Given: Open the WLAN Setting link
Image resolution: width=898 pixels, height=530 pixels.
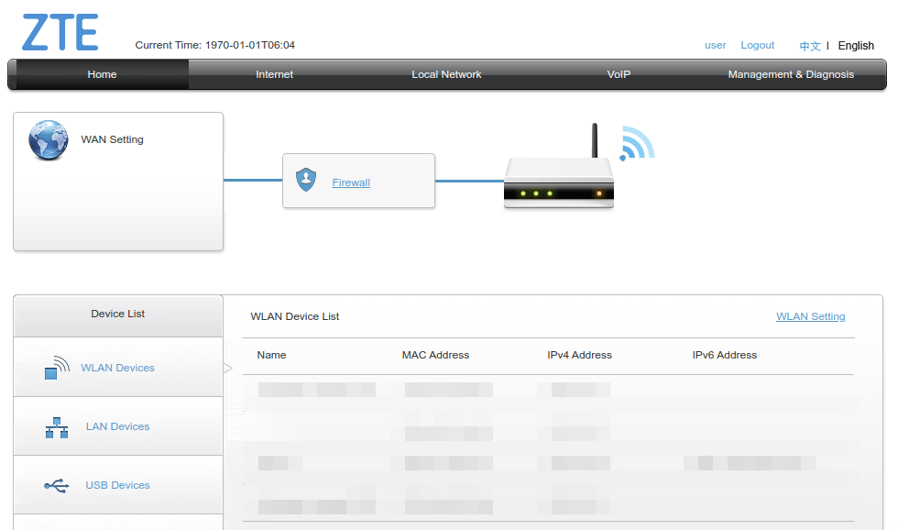Looking at the screenshot, I should point(810,316).
